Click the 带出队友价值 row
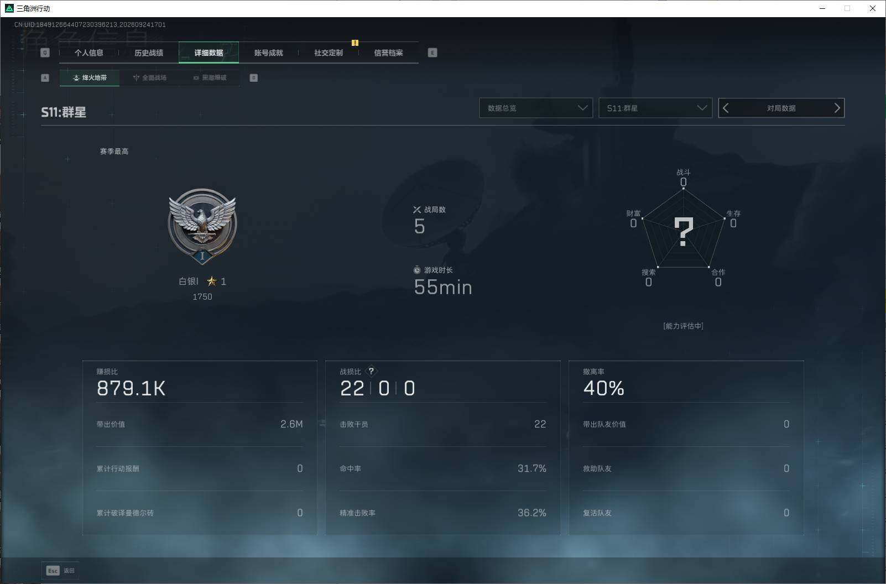The height and width of the screenshot is (584, 886). coord(686,424)
